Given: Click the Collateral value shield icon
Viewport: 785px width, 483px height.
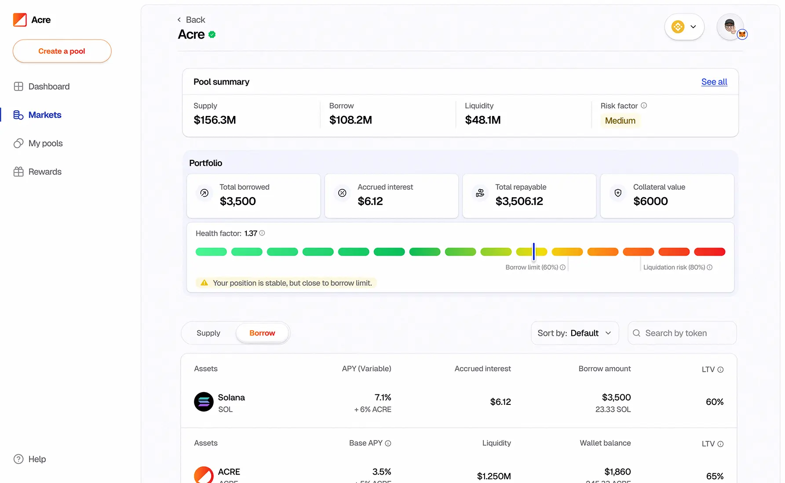Looking at the screenshot, I should (618, 193).
